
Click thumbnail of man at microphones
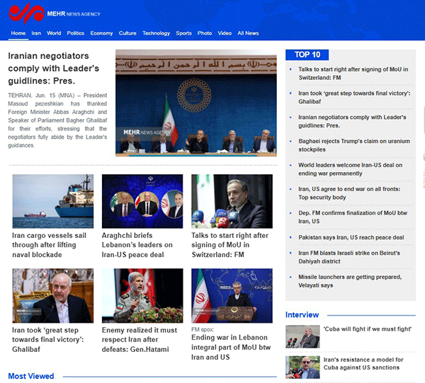(232, 201)
